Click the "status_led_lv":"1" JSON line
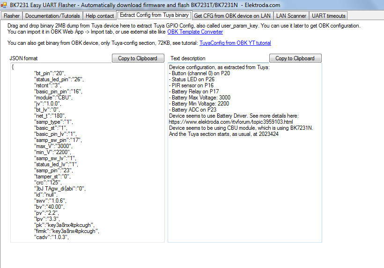 (56, 164)
